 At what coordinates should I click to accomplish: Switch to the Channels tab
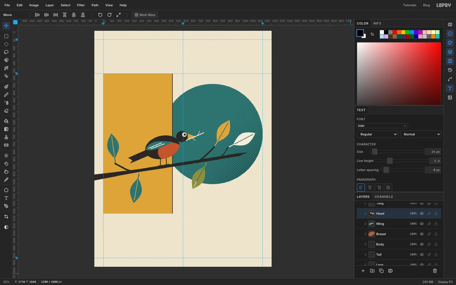(x=384, y=197)
